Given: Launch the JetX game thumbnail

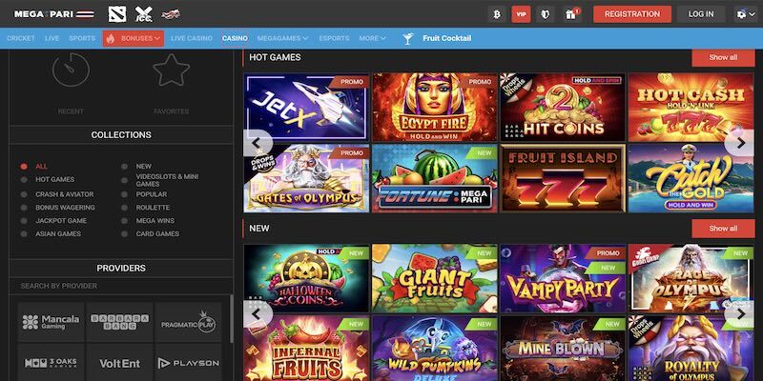Looking at the screenshot, I should point(306,108).
